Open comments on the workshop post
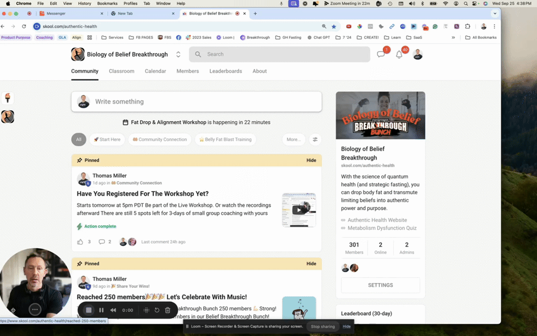Screen dimensions: 537x336 103,241
